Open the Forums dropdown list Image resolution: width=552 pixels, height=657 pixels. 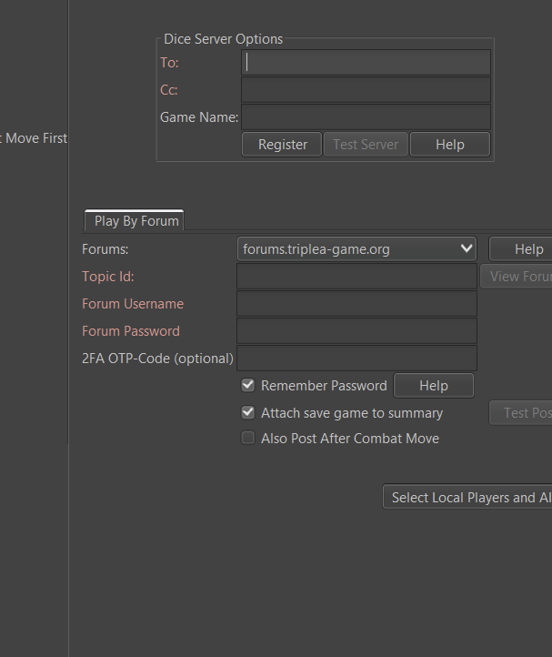357,248
